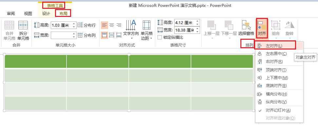The height and width of the screenshot is (127, 318).
Task: Align cell text left
Action: coord(104,25)
